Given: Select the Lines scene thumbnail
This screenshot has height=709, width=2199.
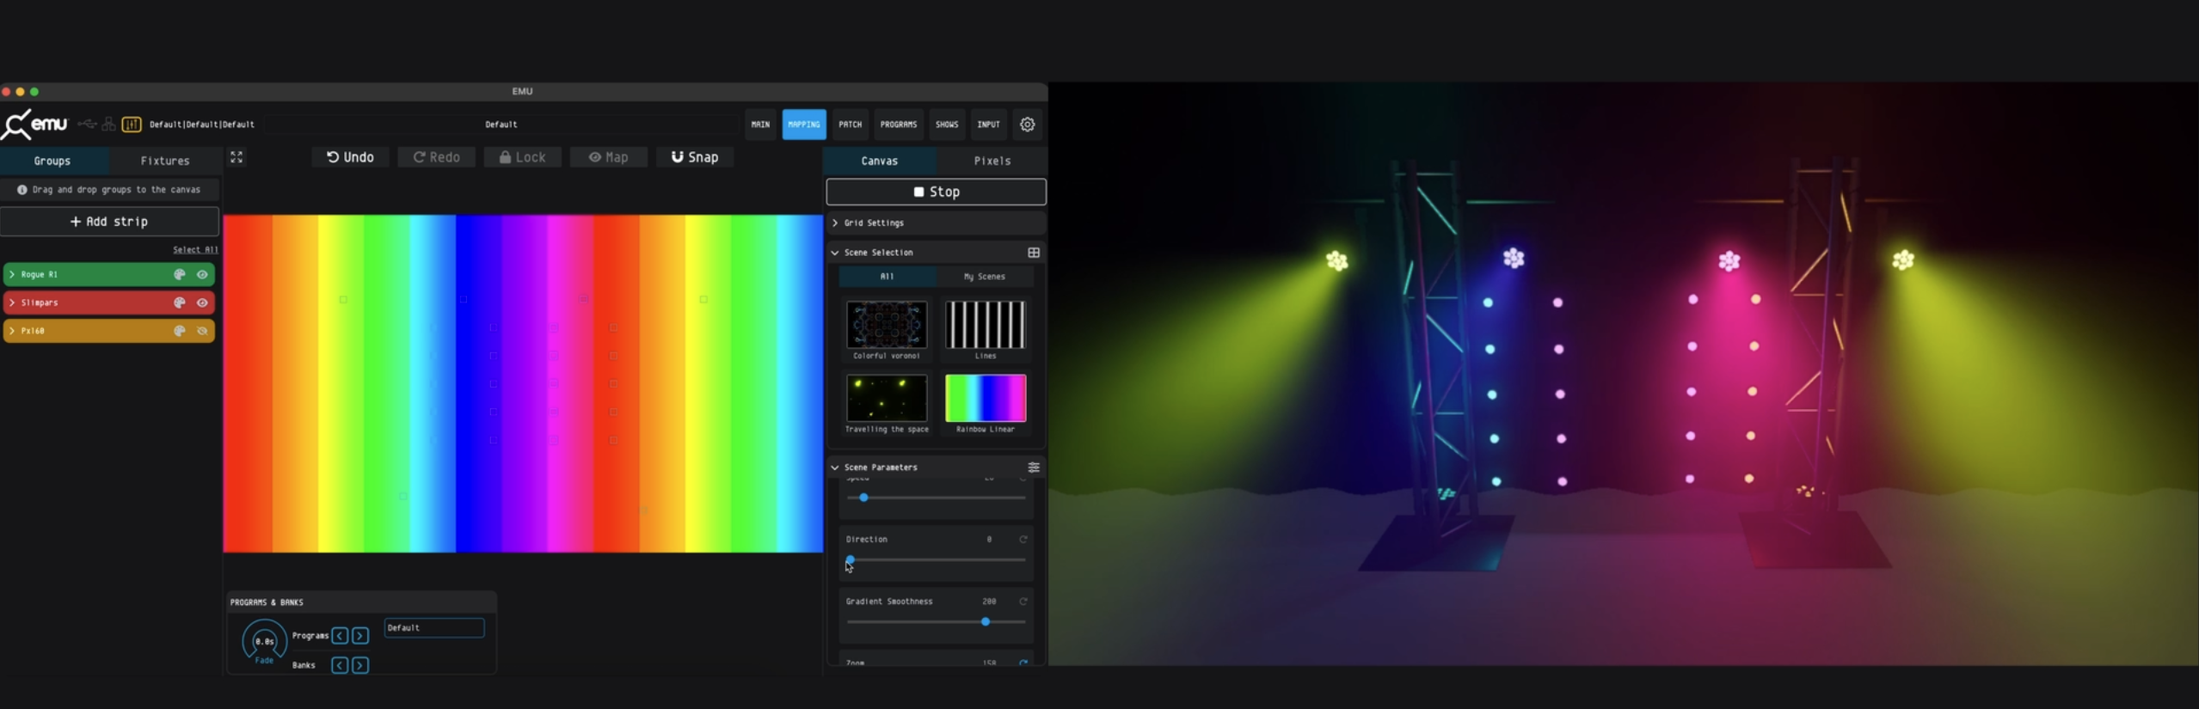Looking at the screenshot, I should [x=986, y=325].
